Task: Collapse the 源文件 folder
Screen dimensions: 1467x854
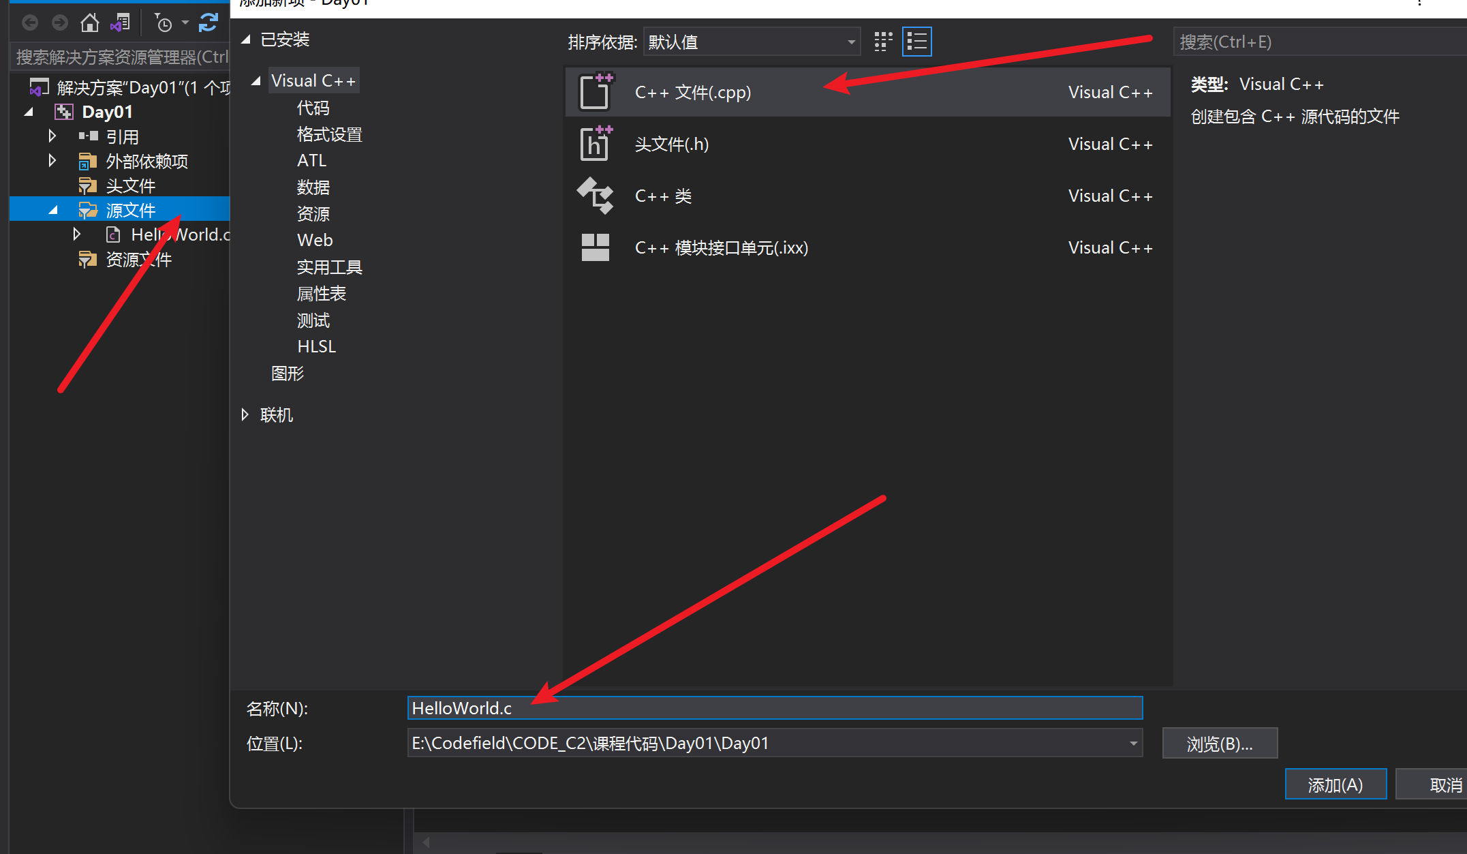Action: point(53,211)
